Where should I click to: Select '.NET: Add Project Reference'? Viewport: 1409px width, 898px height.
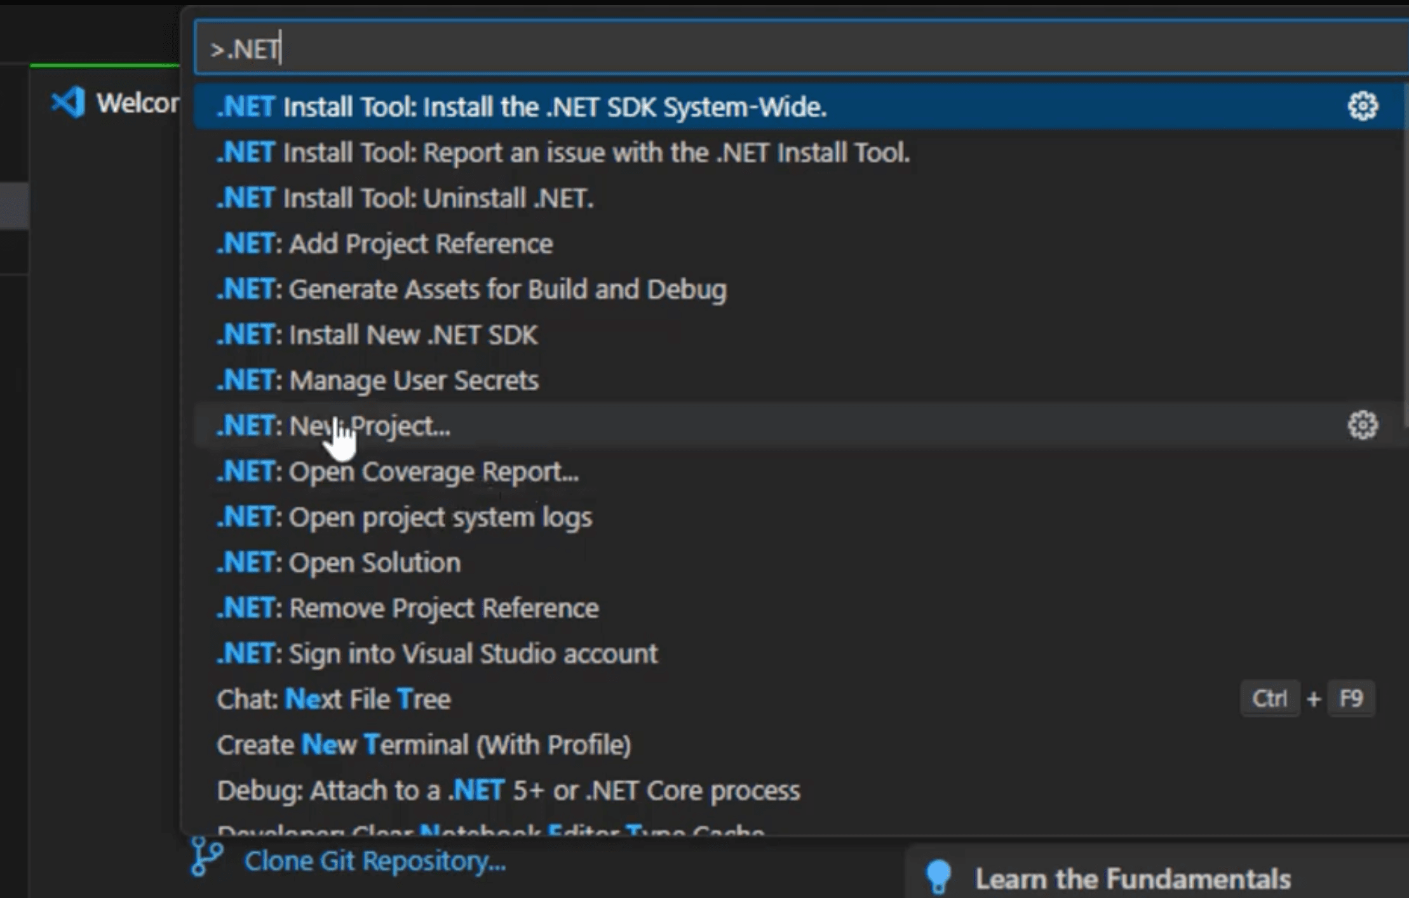[x=384, y=243]
